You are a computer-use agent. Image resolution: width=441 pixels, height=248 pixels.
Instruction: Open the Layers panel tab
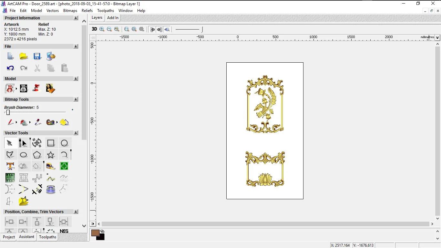point(97,18)
